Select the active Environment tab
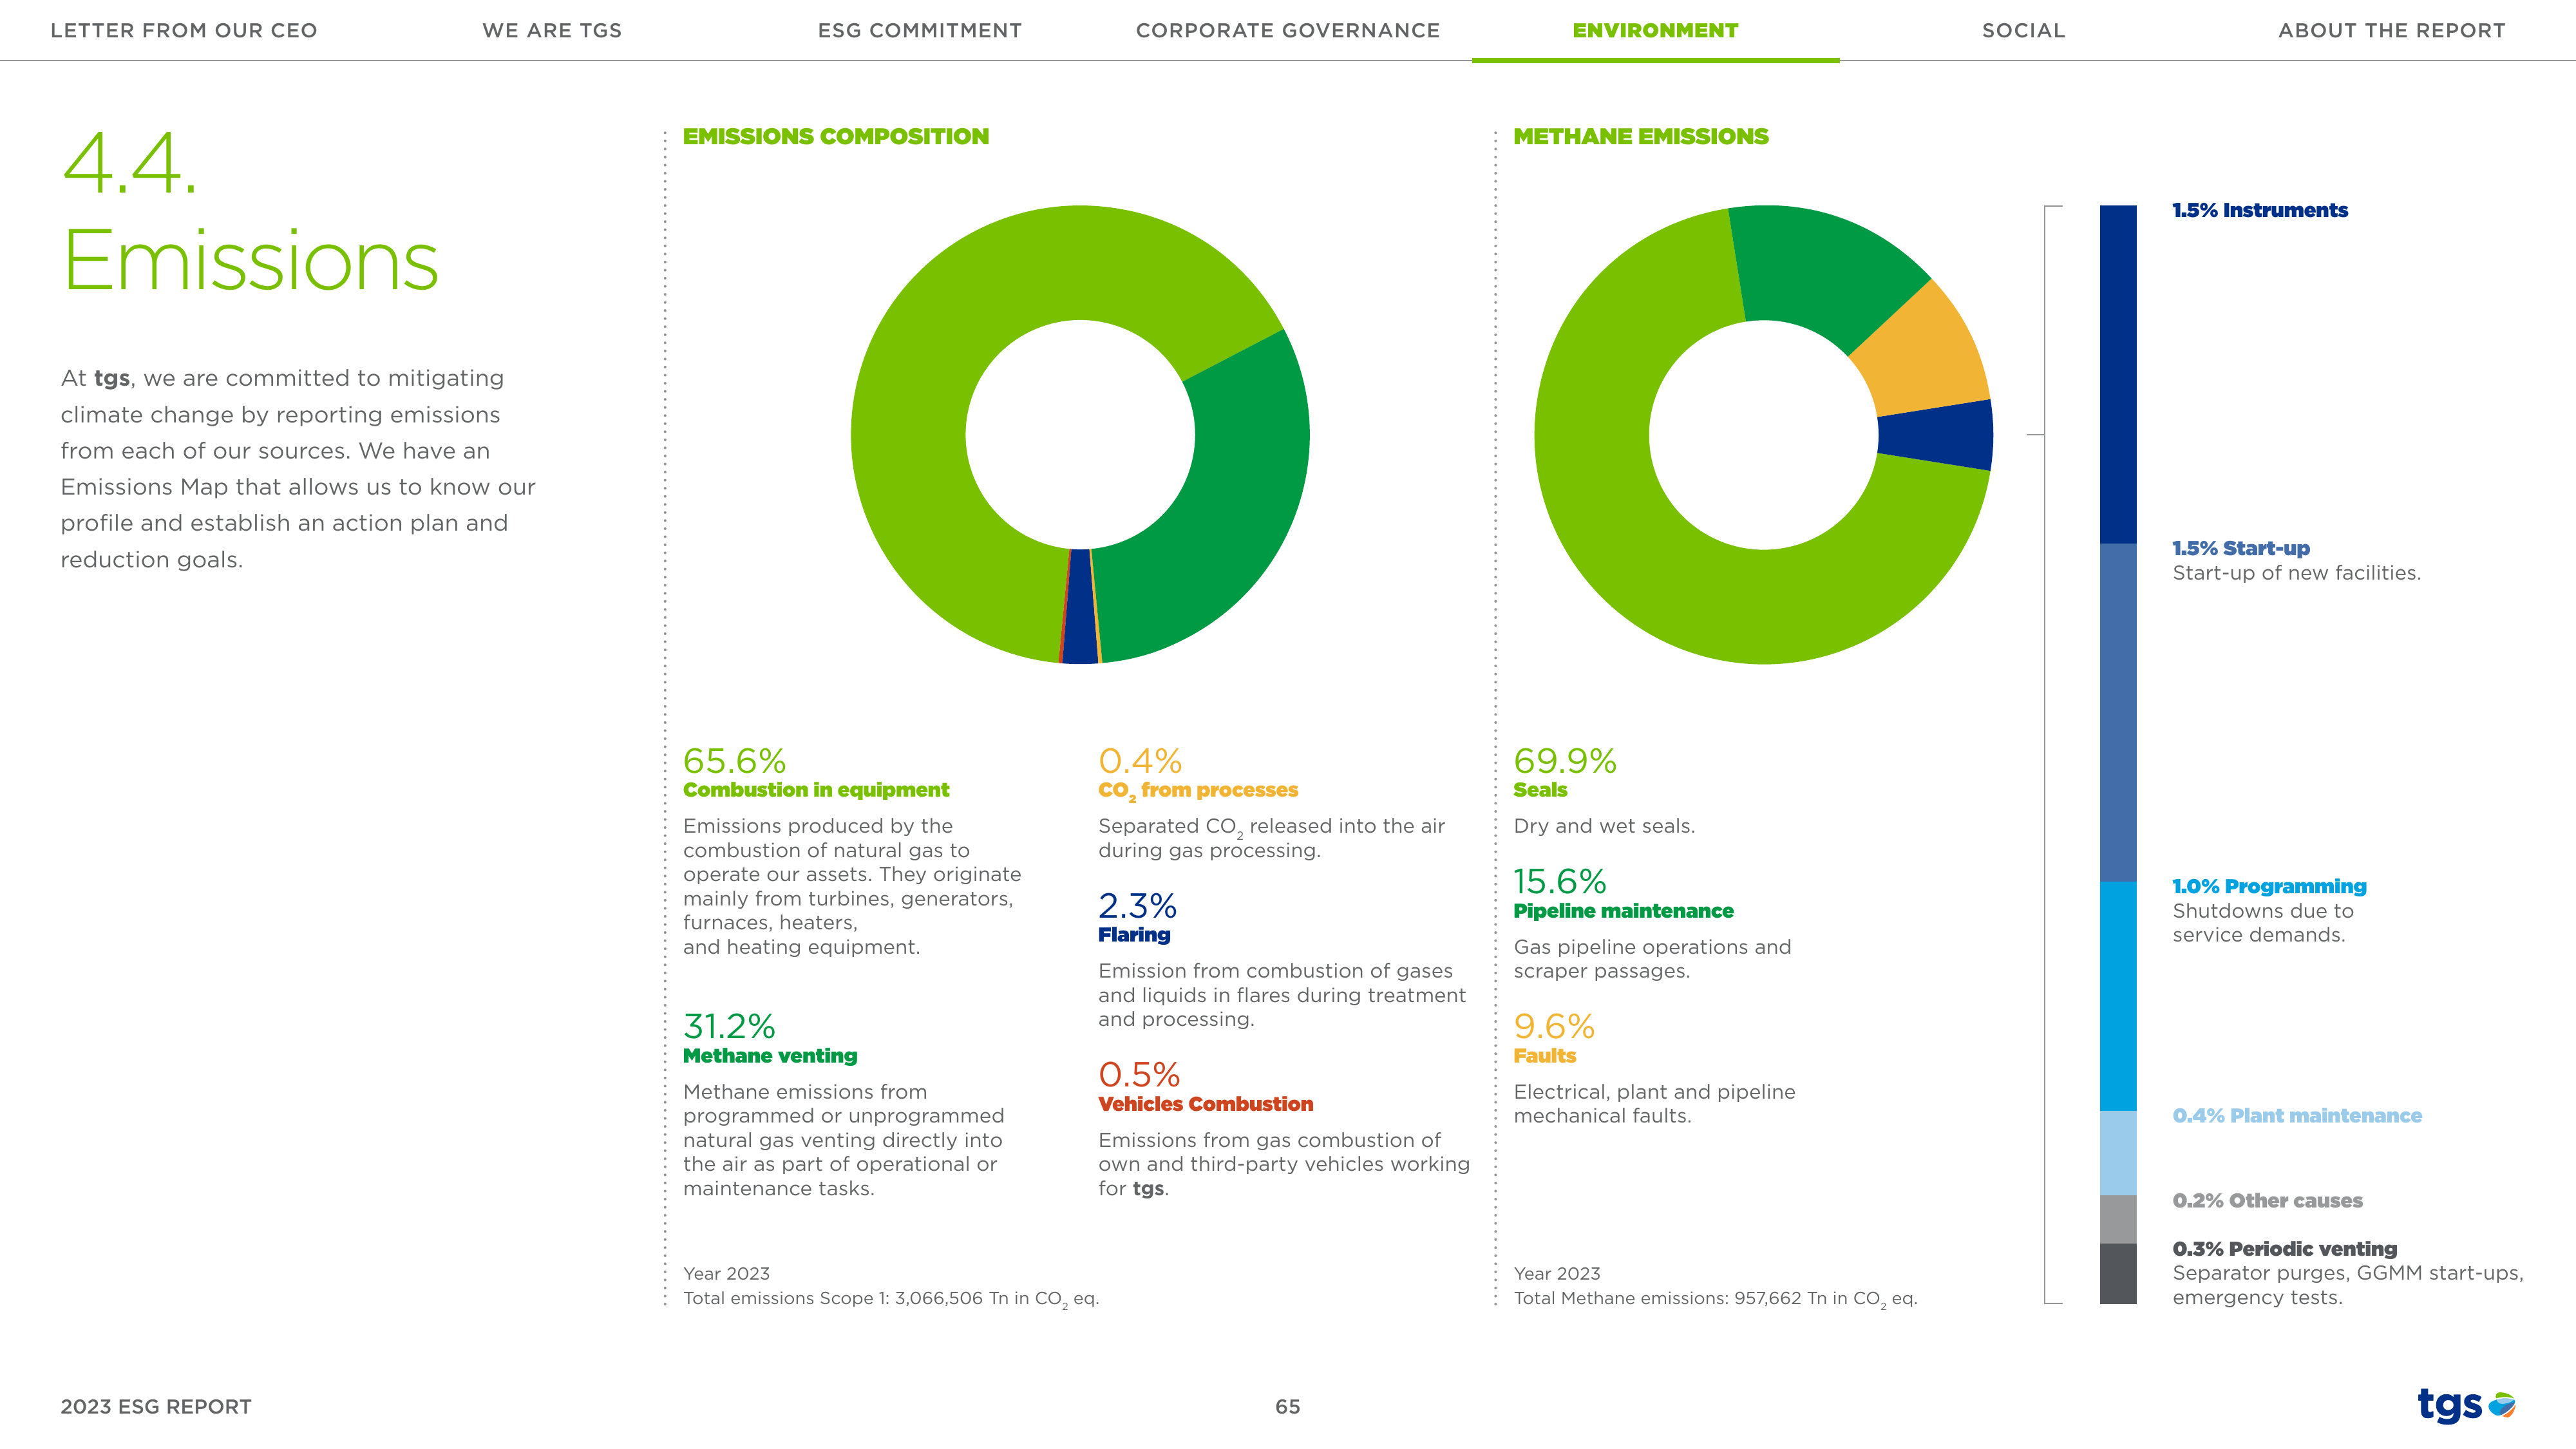 click(x=1656, y=31)
